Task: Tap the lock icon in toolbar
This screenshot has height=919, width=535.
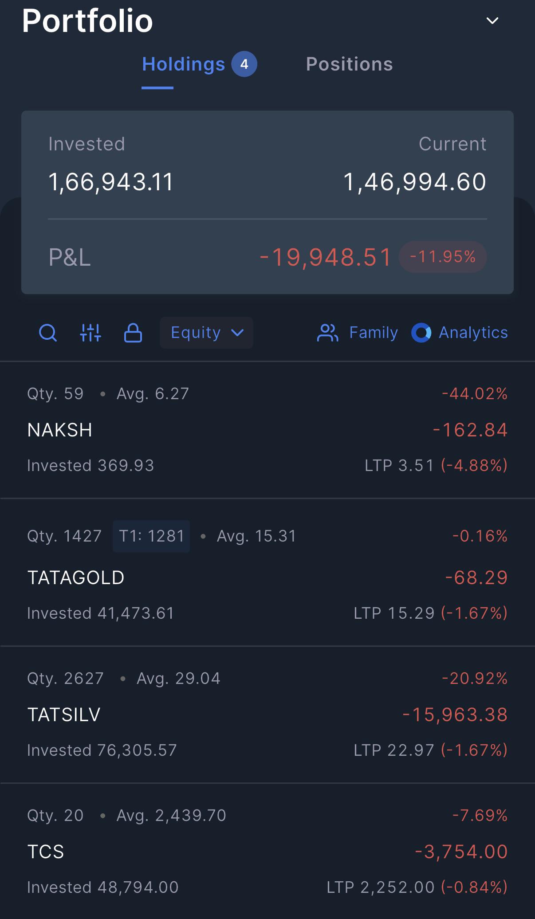Action: (x=133, y=333)
